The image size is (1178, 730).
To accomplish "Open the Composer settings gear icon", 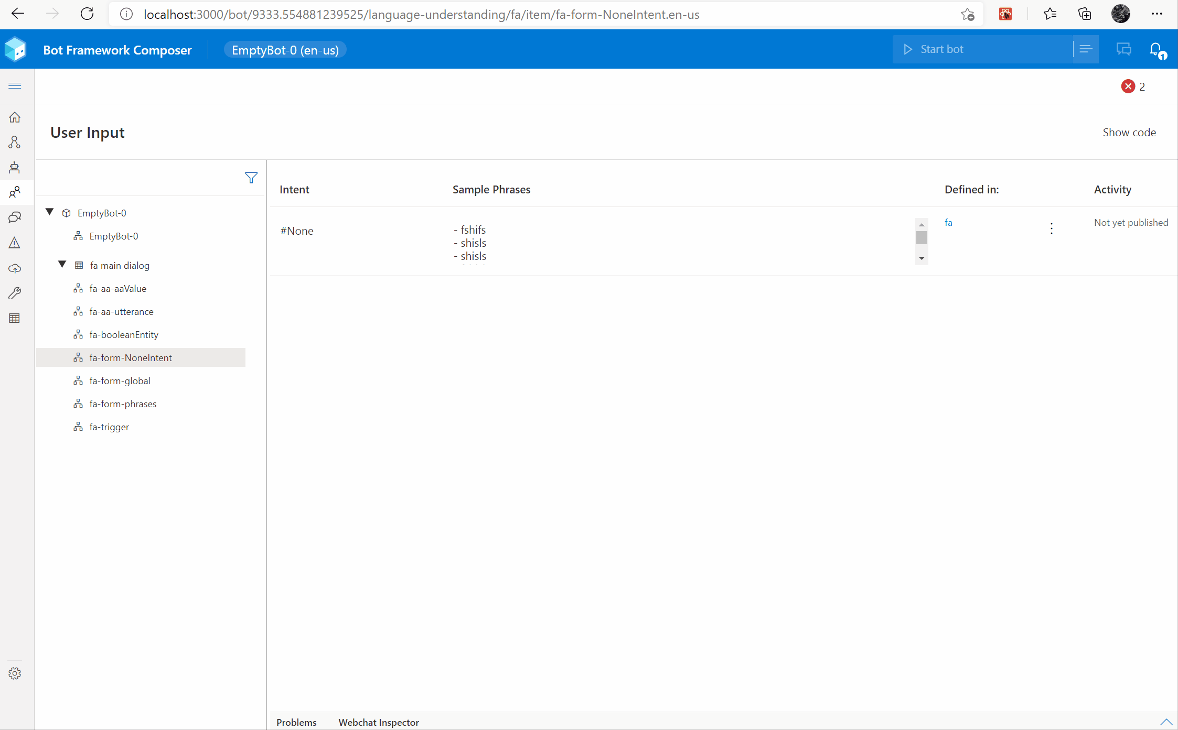I will point(15,673).
